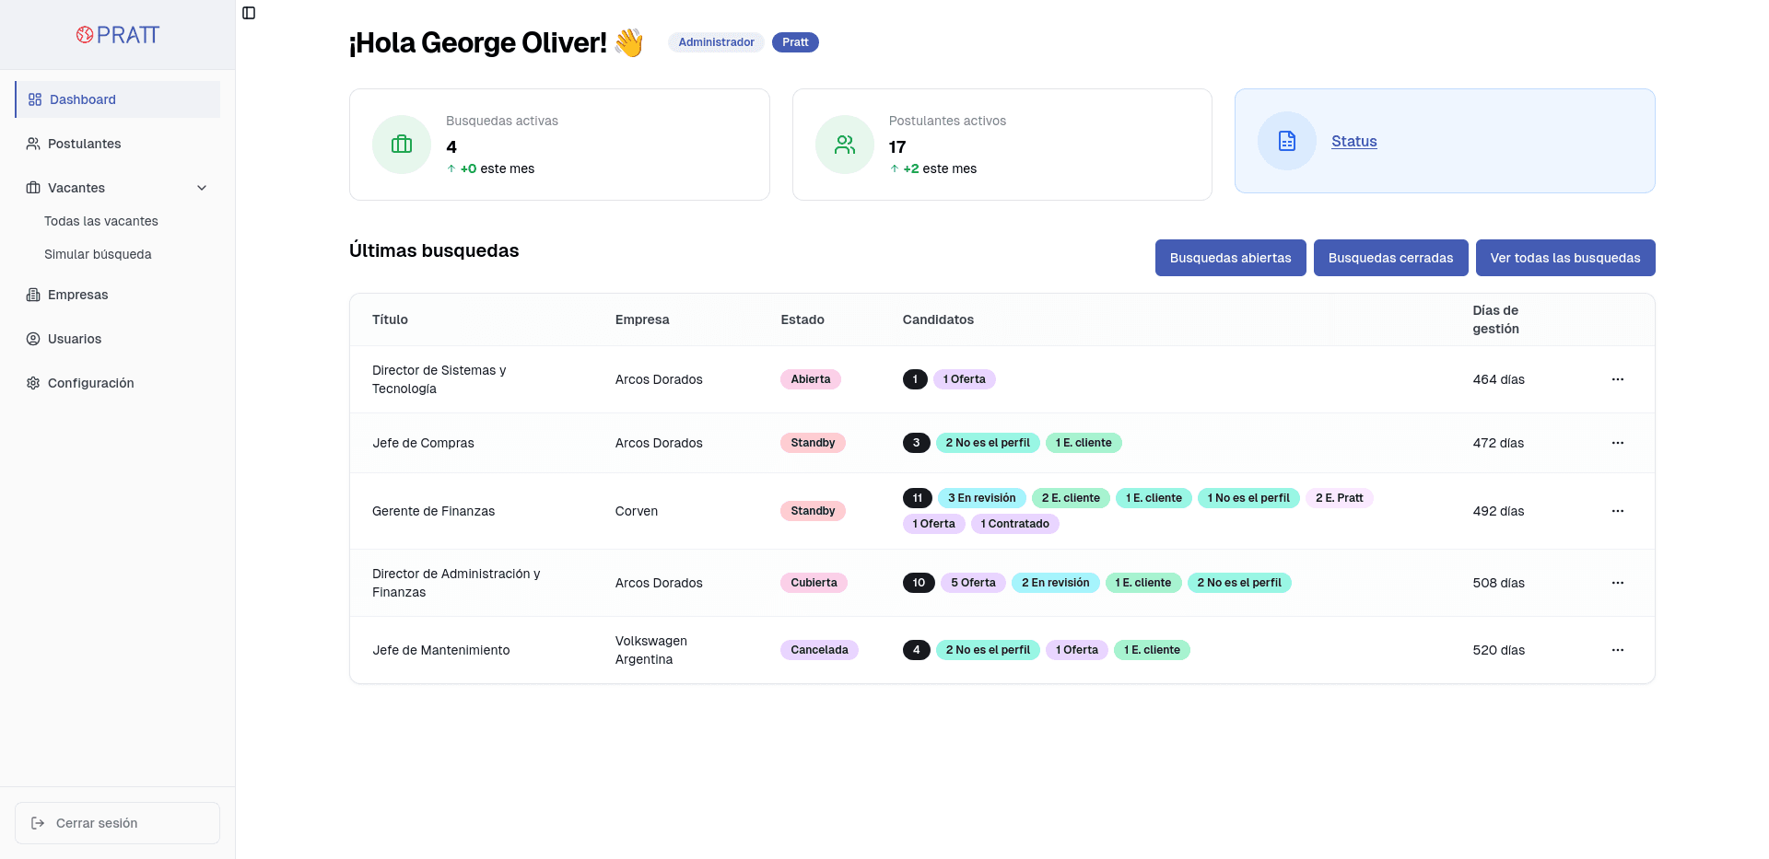Click the Postulantes person icon

32,144
